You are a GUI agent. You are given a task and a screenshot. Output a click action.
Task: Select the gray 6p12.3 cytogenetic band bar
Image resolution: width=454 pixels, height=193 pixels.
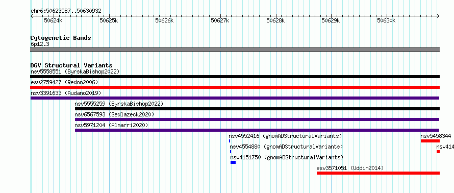pos(235,50)
